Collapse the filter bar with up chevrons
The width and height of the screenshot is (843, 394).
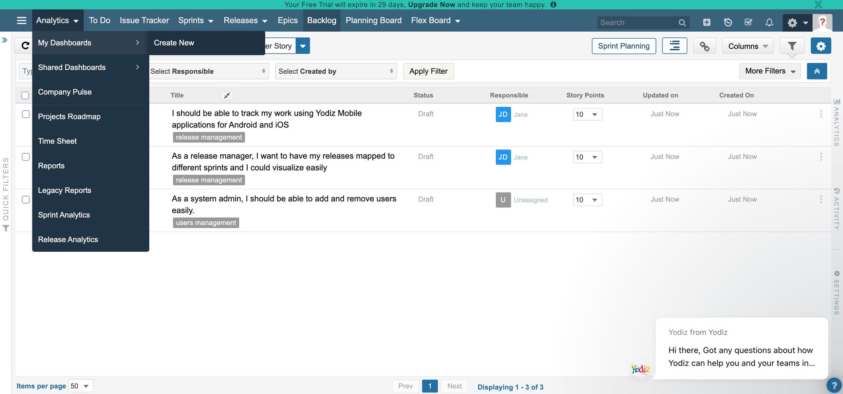click(x=817, y=71)
